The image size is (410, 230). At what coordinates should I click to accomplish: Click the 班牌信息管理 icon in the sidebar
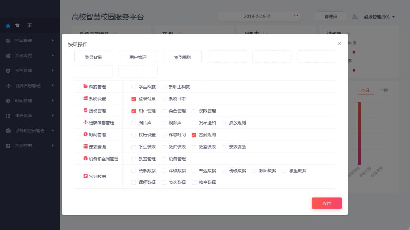click(8, 86)
